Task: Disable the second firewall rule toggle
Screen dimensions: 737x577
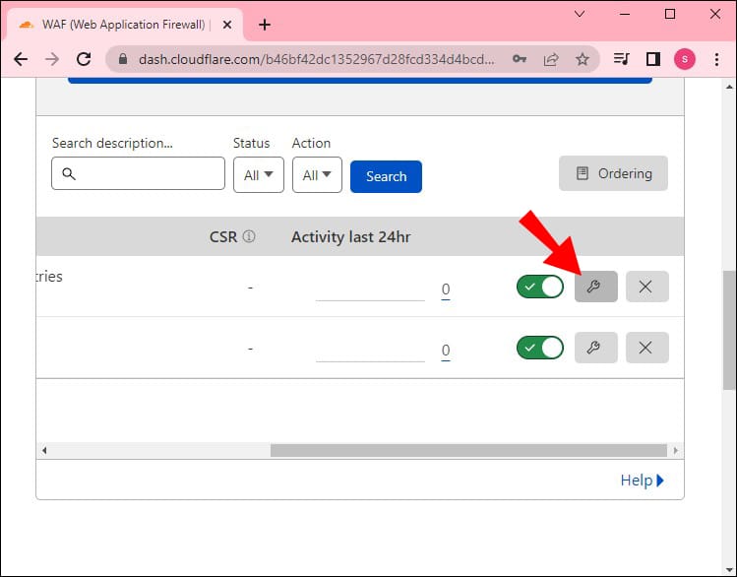Action: coord(539,348)
